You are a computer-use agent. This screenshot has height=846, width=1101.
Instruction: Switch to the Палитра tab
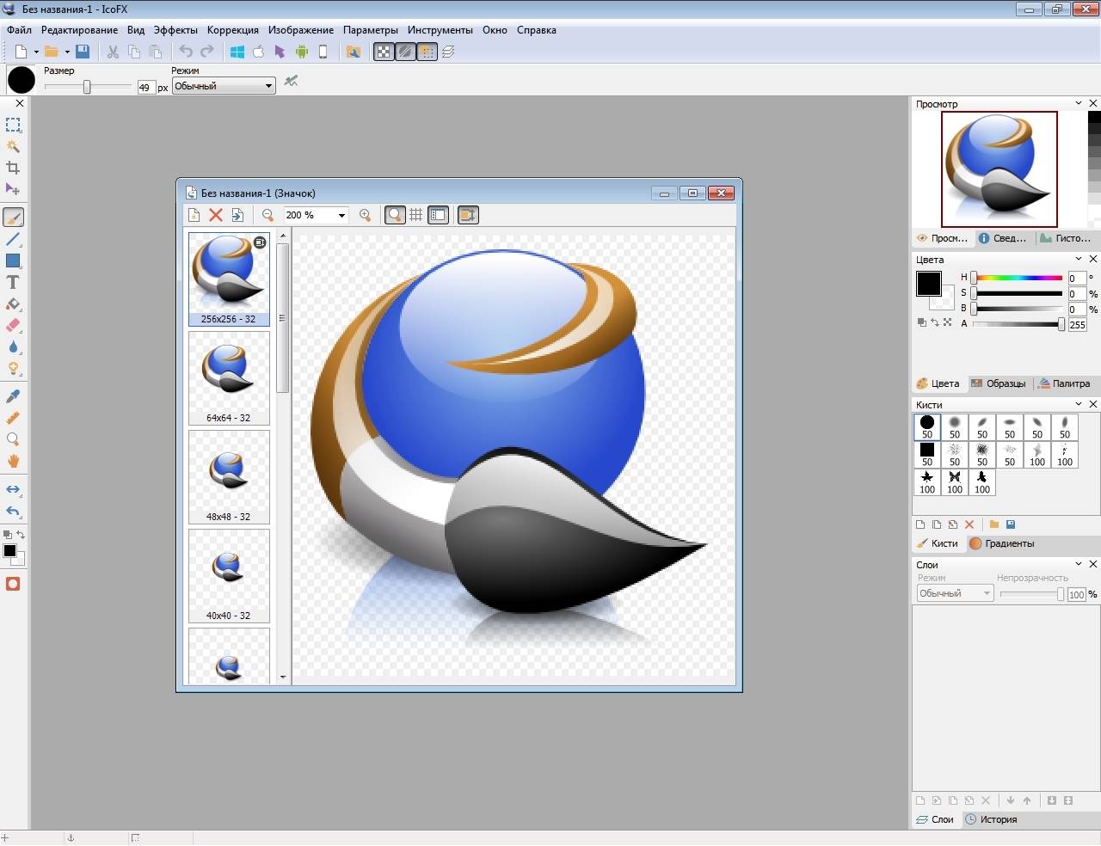click(1063, 383)
